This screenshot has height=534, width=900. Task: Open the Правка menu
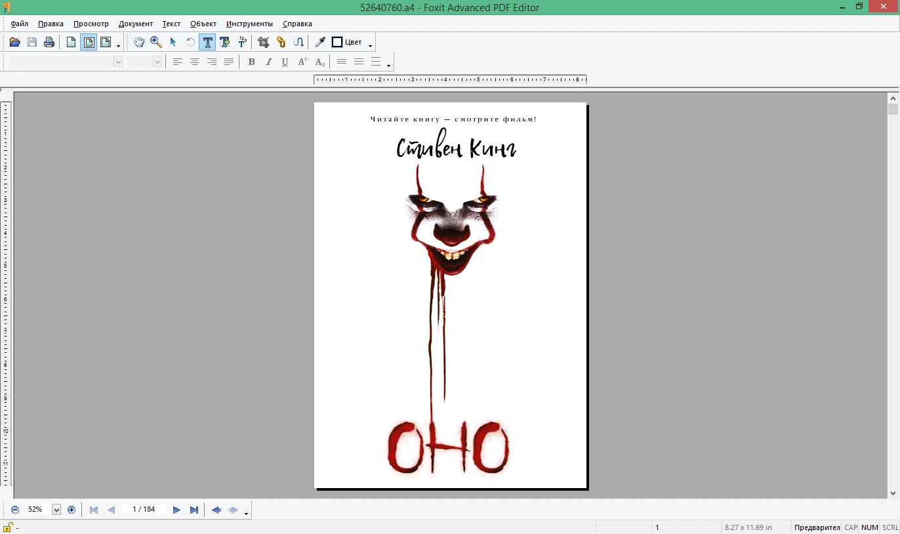click(51, 24)
